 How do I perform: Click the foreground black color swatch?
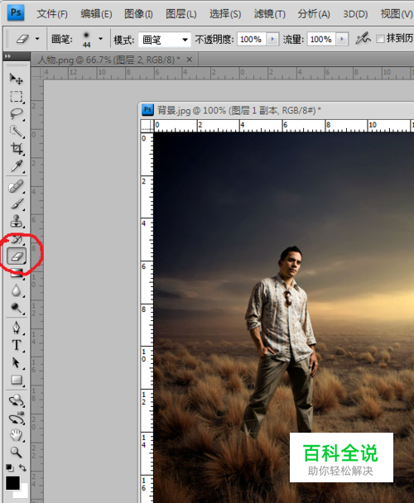(x=12, y=483)
